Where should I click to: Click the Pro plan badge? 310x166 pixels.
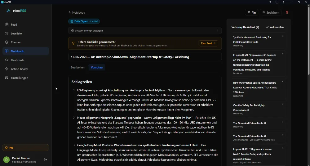[x=26, y=148]
